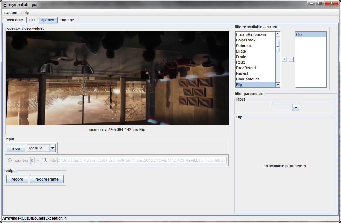The image size is (341, 223).
Task: Click the record button
Action: tap(17, 179)
